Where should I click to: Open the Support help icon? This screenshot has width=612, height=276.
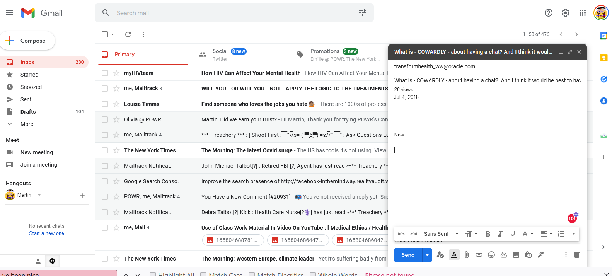(x=548, y=13)
